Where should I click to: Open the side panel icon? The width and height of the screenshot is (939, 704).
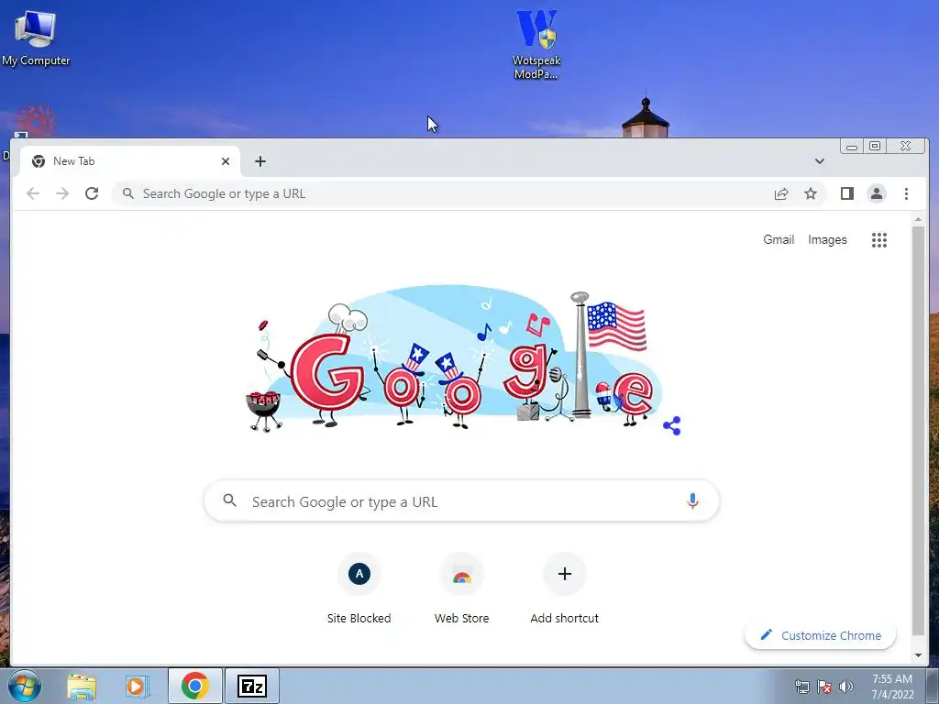[x=846, y=193]
